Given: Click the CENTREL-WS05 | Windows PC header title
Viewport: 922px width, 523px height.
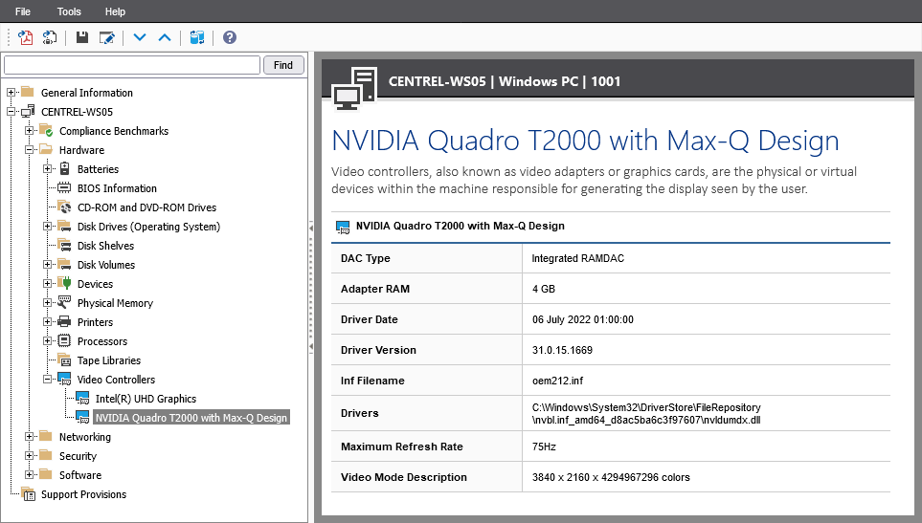Looking at the screenshot, I should click(505, 81).
